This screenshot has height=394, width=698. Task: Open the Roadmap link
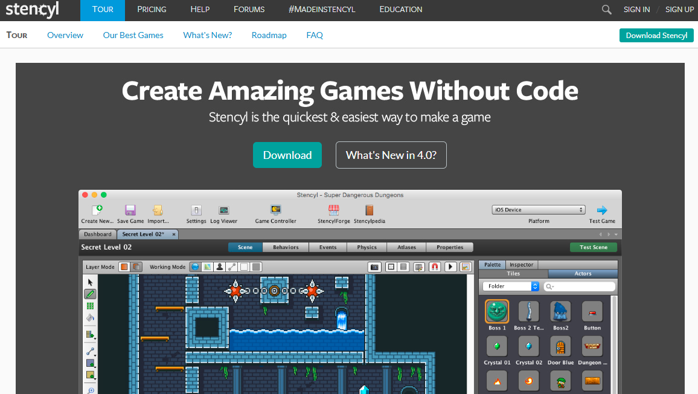pos(269,35)
